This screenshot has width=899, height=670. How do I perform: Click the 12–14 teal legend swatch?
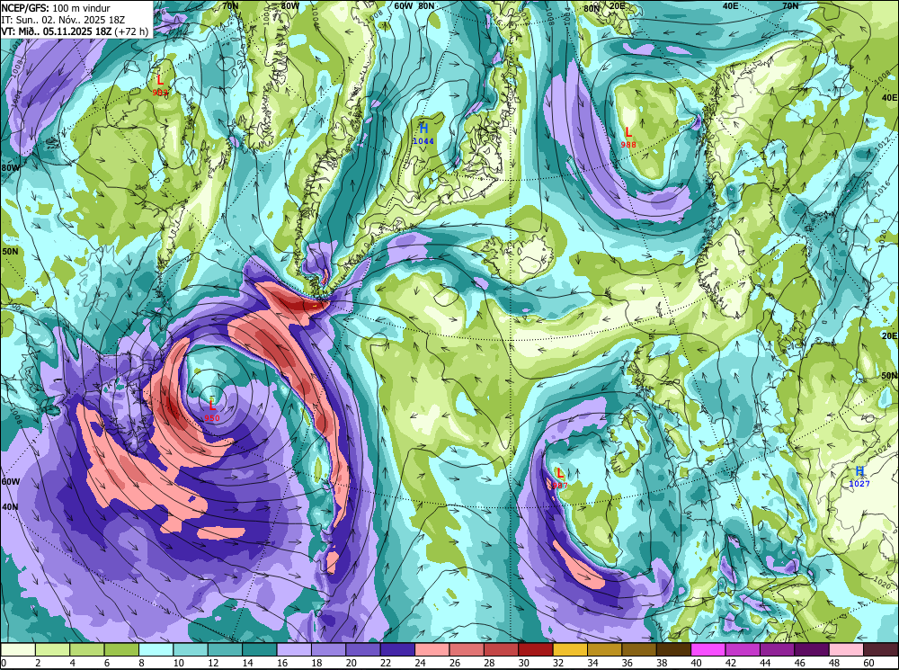click(226, 649)
